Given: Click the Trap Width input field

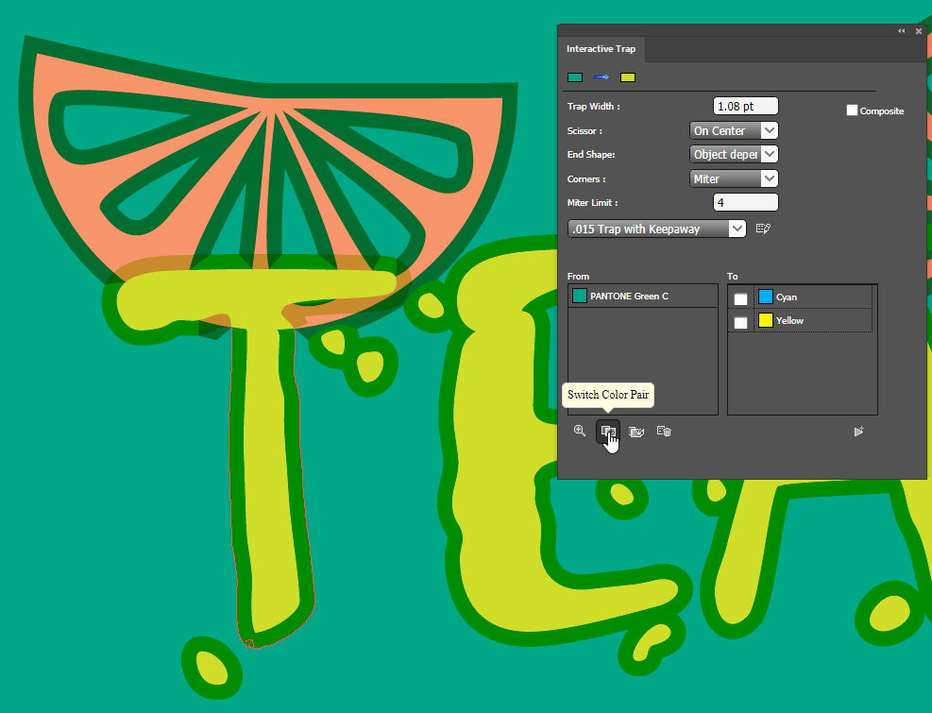Looking at the screenshot, I should pyautogui.click(x=745, y=107).
